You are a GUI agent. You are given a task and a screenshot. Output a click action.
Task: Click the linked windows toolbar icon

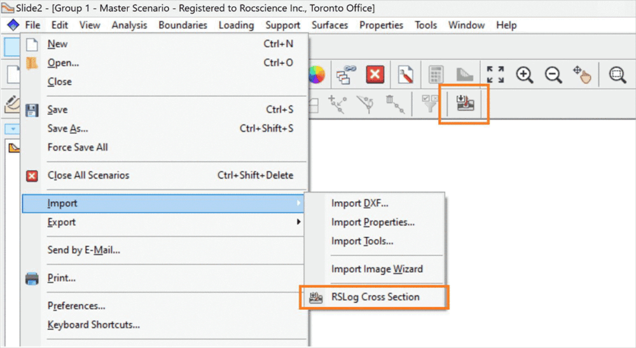[x=345, y=75]
